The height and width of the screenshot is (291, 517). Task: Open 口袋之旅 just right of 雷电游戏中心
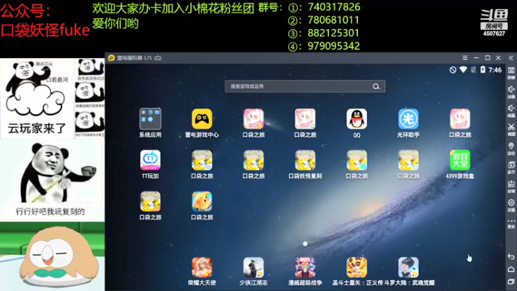(x=253, y=119)
